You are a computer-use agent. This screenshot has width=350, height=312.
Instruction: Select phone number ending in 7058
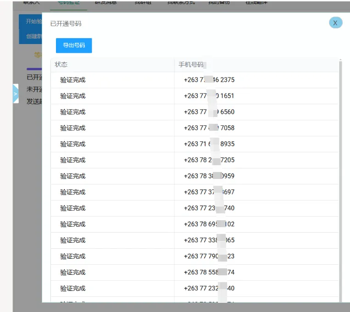(209, 128)
